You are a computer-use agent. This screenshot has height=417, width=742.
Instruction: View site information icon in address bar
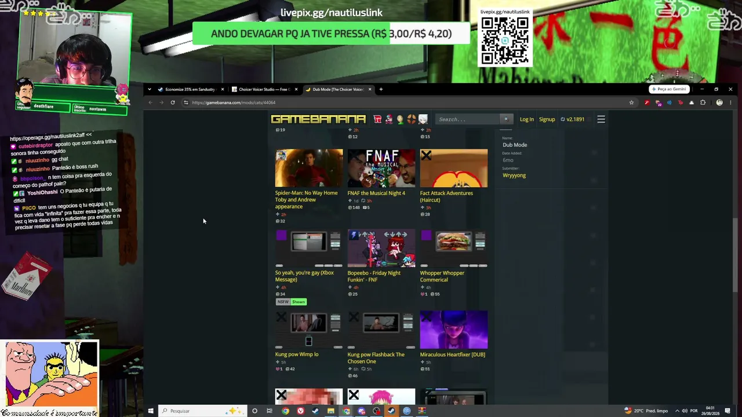coord(185,103)
